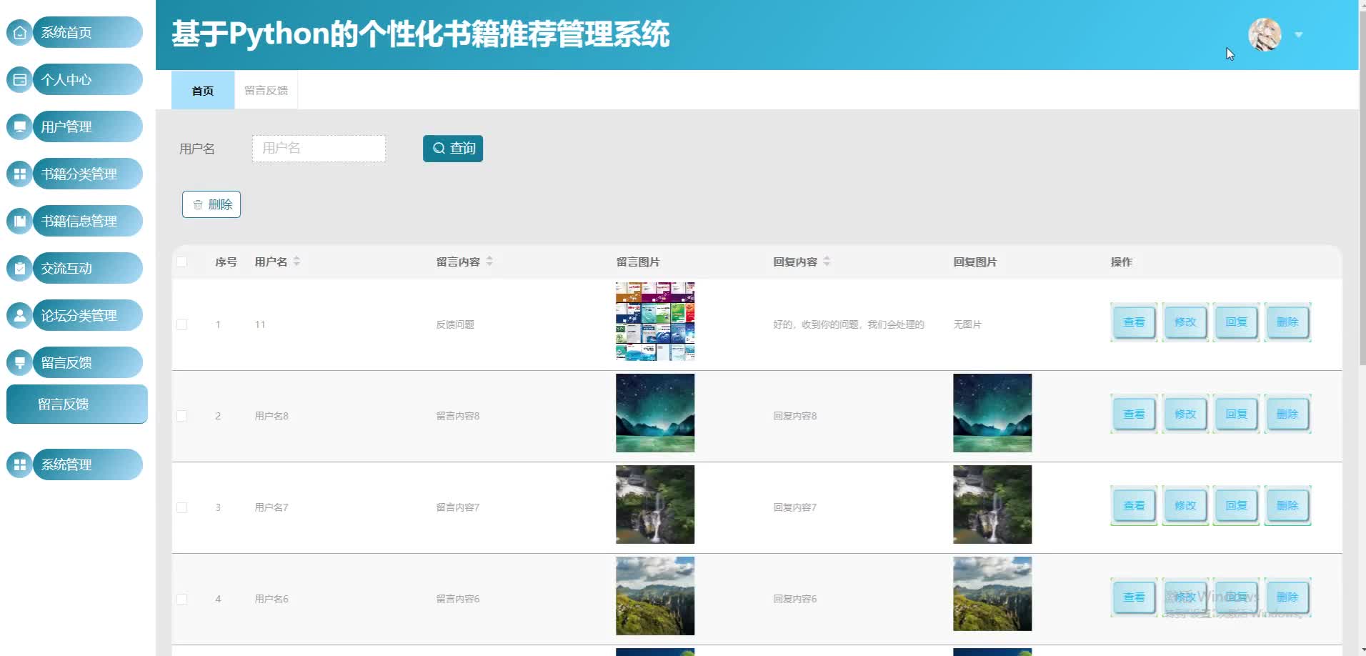Collapse the 留言反馈 parent menu
The image size is (1366, 656).
click(x=87, y=362)
